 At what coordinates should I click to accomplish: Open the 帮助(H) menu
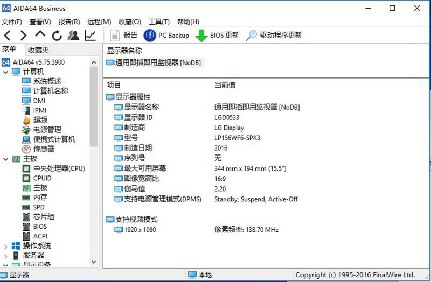(x=188, y=22)
